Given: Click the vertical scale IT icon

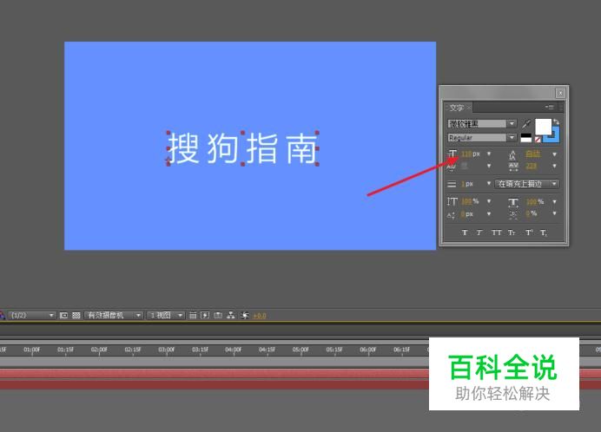Looking at the screenshot, I should [452, 201].
